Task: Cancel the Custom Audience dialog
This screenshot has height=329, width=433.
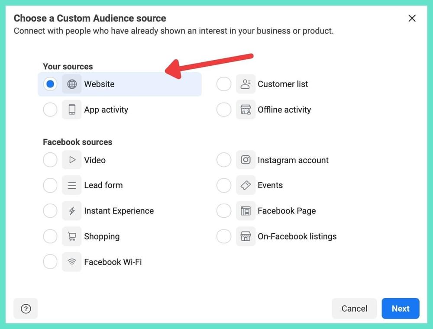Action: click(x=354, y=309)
